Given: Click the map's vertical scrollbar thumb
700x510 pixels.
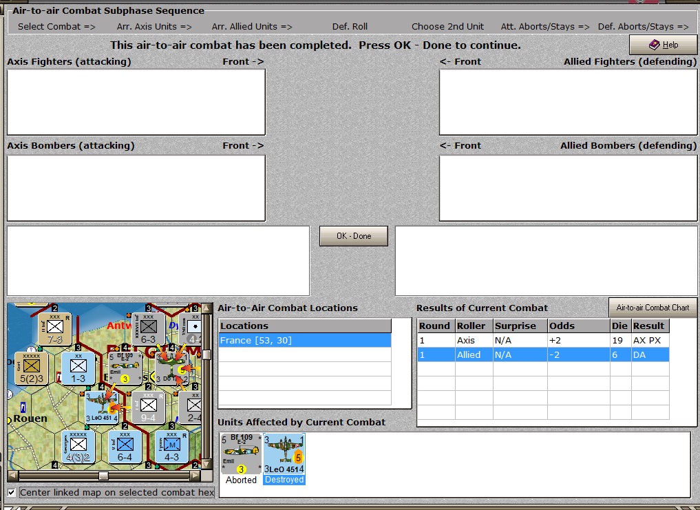Looking at the screenshot, I should pyautogui.click(x=206, y=354).
